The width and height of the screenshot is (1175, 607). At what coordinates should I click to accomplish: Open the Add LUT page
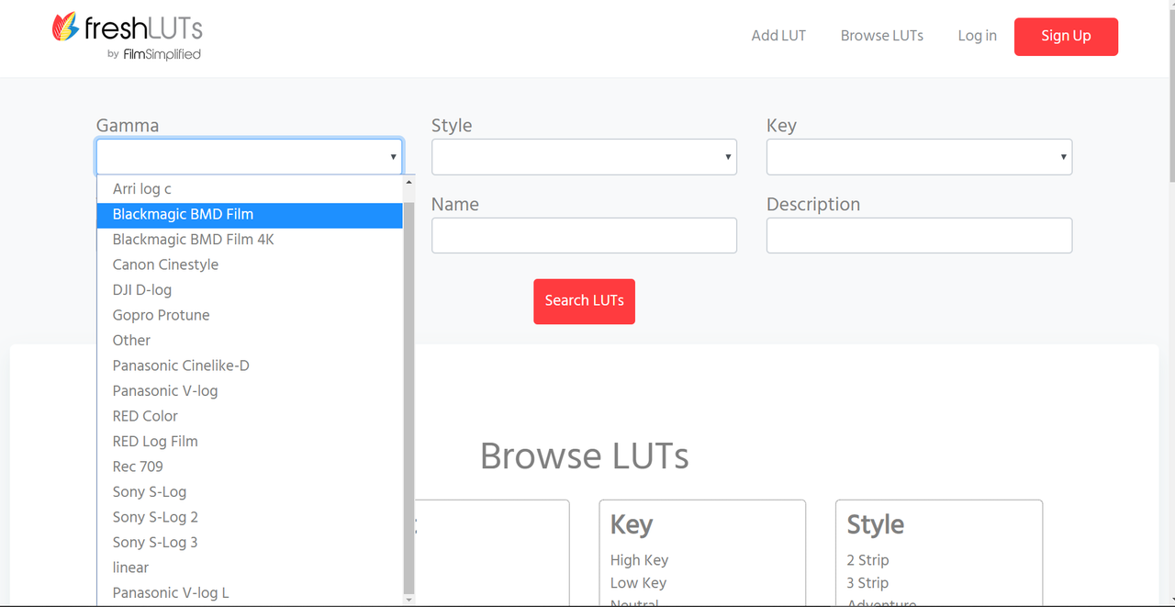pos(778,36)
